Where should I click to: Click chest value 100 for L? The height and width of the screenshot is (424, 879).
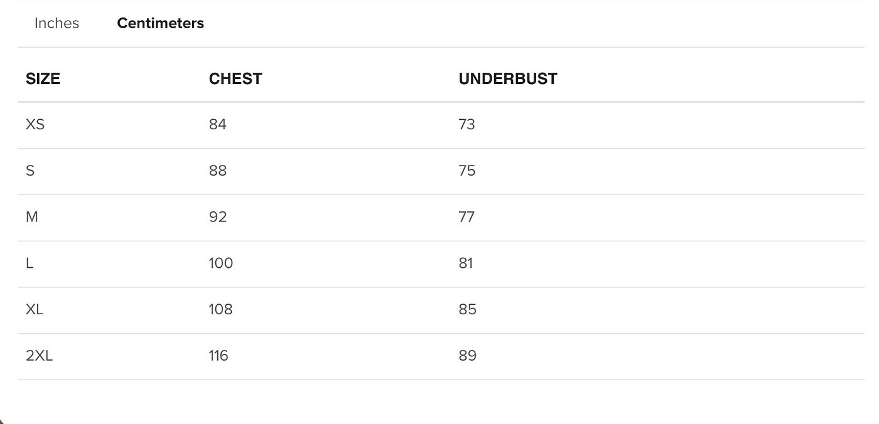tap(221, 263)
